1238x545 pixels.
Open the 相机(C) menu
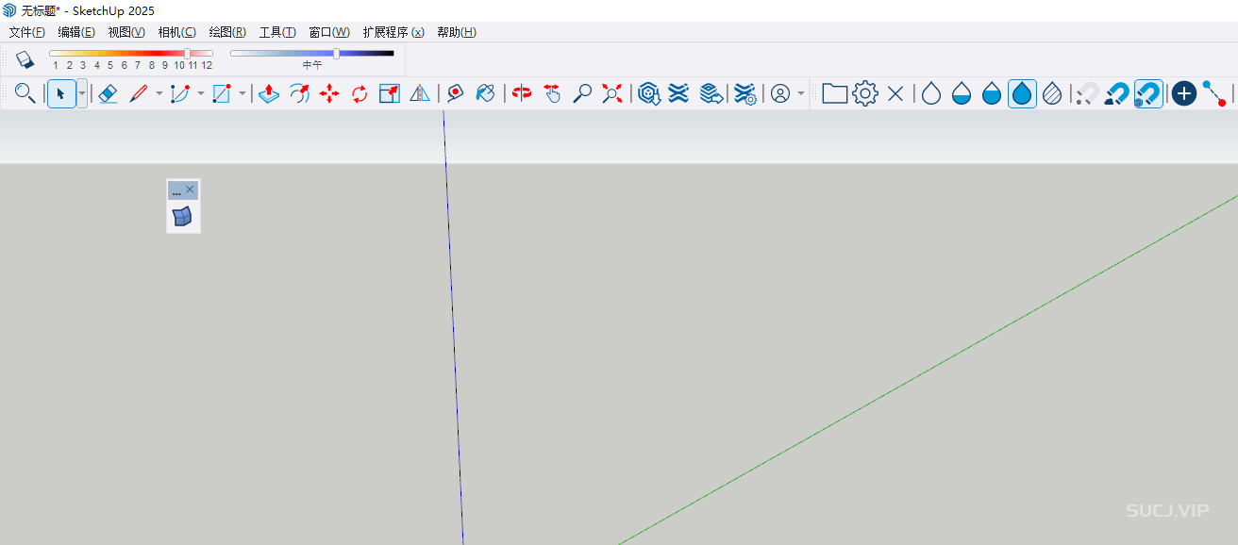coord(177,32)
